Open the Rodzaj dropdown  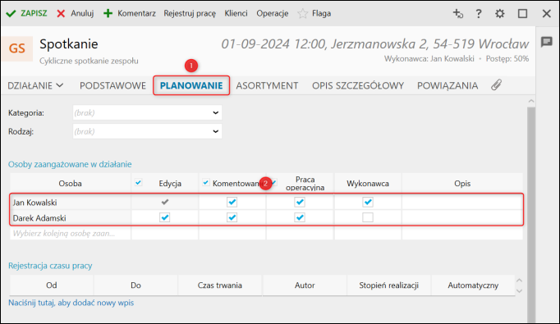tap(147, 131)
